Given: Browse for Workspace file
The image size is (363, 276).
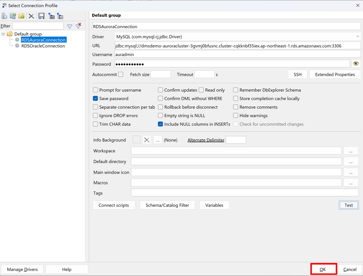Looking at the screenshot, I should tap(351, 151).
